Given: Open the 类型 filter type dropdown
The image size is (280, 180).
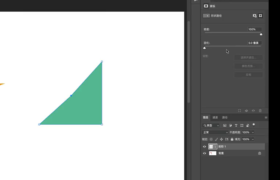Looking at the screenshot, I should coord(211,126).
